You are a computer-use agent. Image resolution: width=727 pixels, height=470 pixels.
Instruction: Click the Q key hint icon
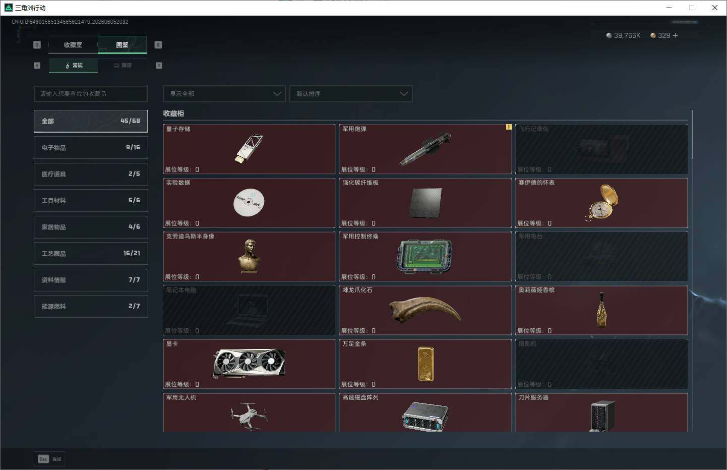pos(37,45)
